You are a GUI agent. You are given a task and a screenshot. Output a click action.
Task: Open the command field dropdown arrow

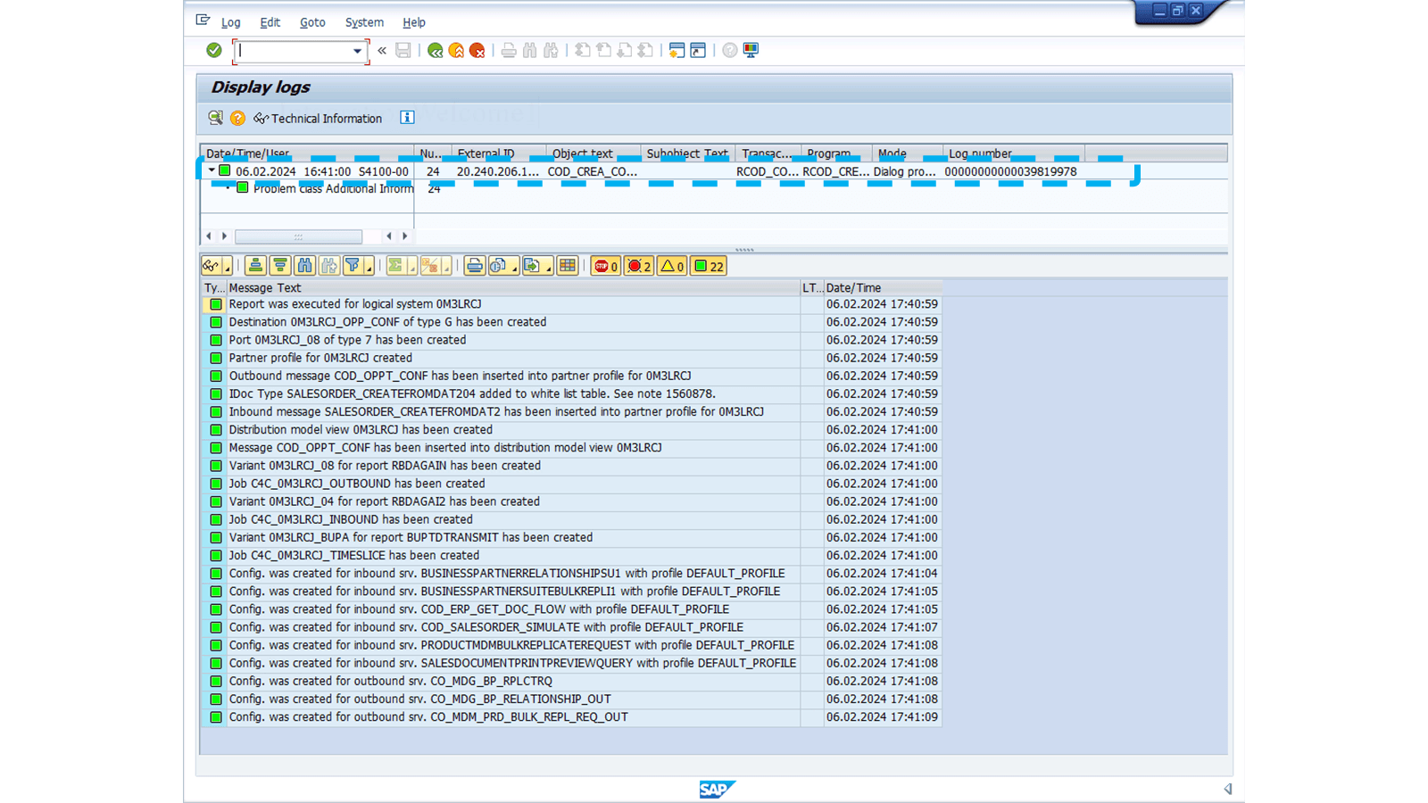click(357, 52)
